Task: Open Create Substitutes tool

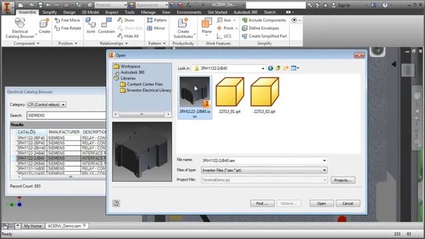Action: click(x=183, y=28)
